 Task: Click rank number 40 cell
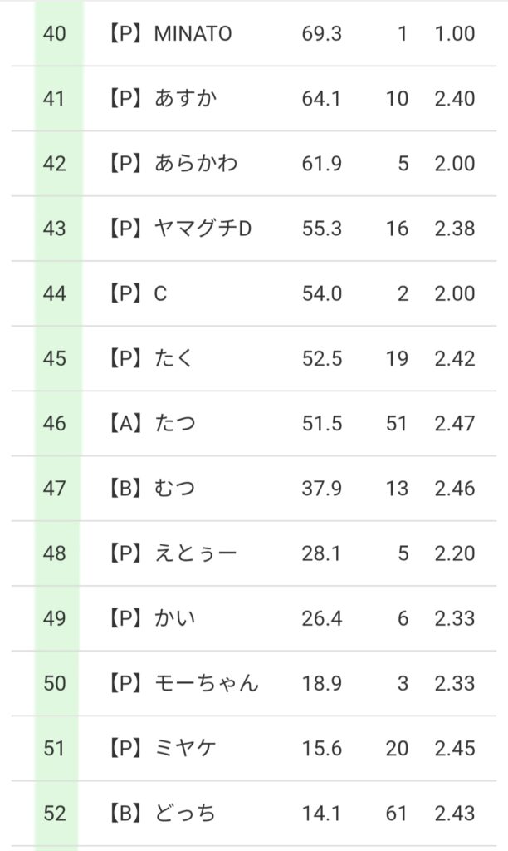[55, 34]
